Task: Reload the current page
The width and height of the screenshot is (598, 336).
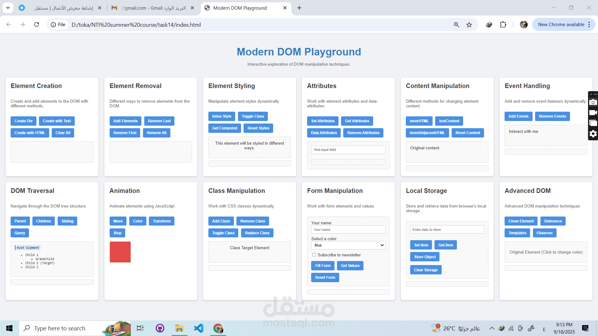Action: coord(36,25)
